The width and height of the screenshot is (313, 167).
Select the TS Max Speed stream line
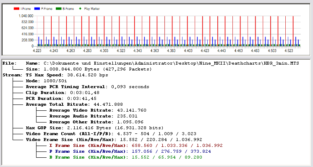[x=67, y=75]
